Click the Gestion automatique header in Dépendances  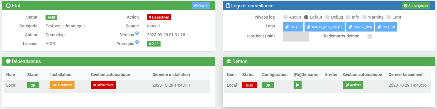110,75
